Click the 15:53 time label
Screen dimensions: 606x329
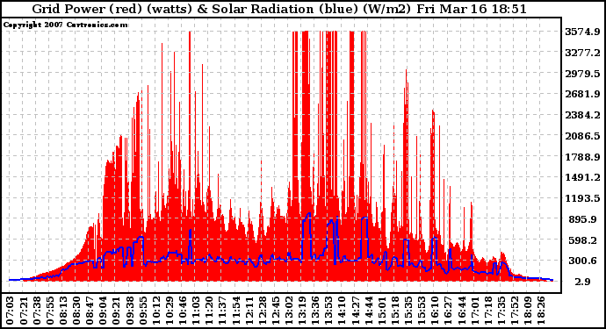pos(422,311)
